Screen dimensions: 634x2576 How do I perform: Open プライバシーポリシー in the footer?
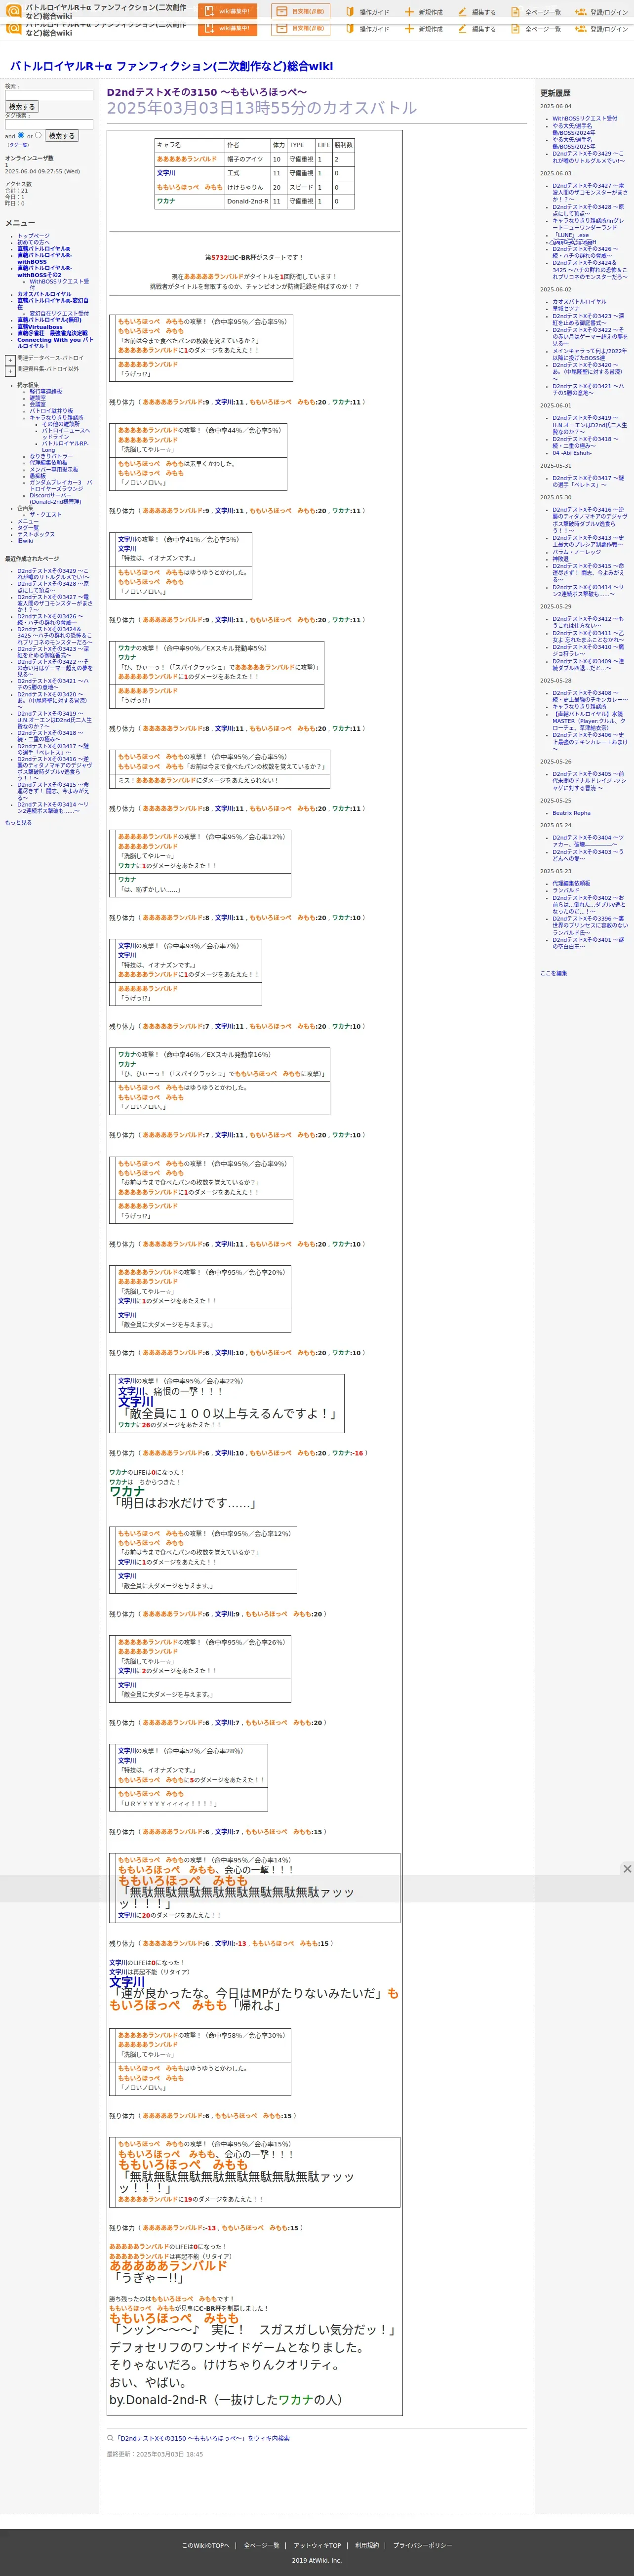(422, 2545)
